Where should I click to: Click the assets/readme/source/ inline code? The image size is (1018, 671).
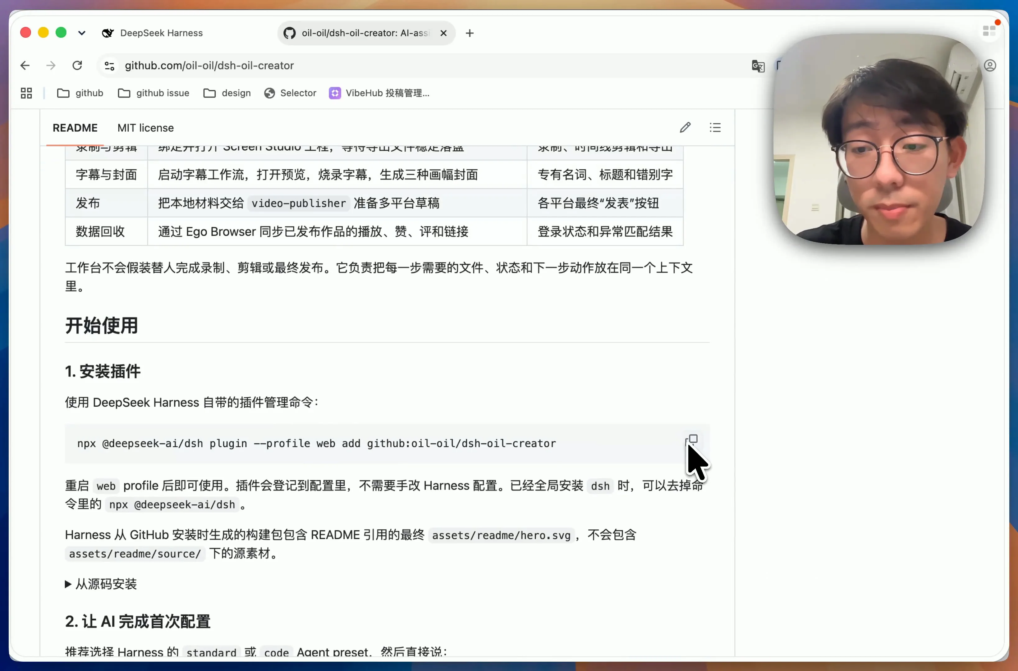coord(135,554)
